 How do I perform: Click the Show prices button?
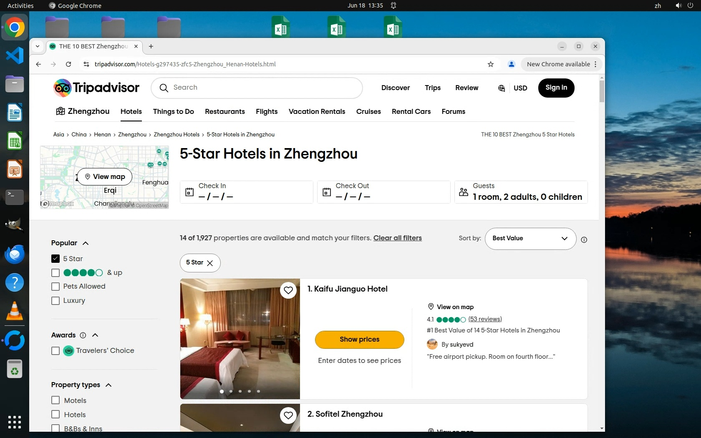[359, 340]
